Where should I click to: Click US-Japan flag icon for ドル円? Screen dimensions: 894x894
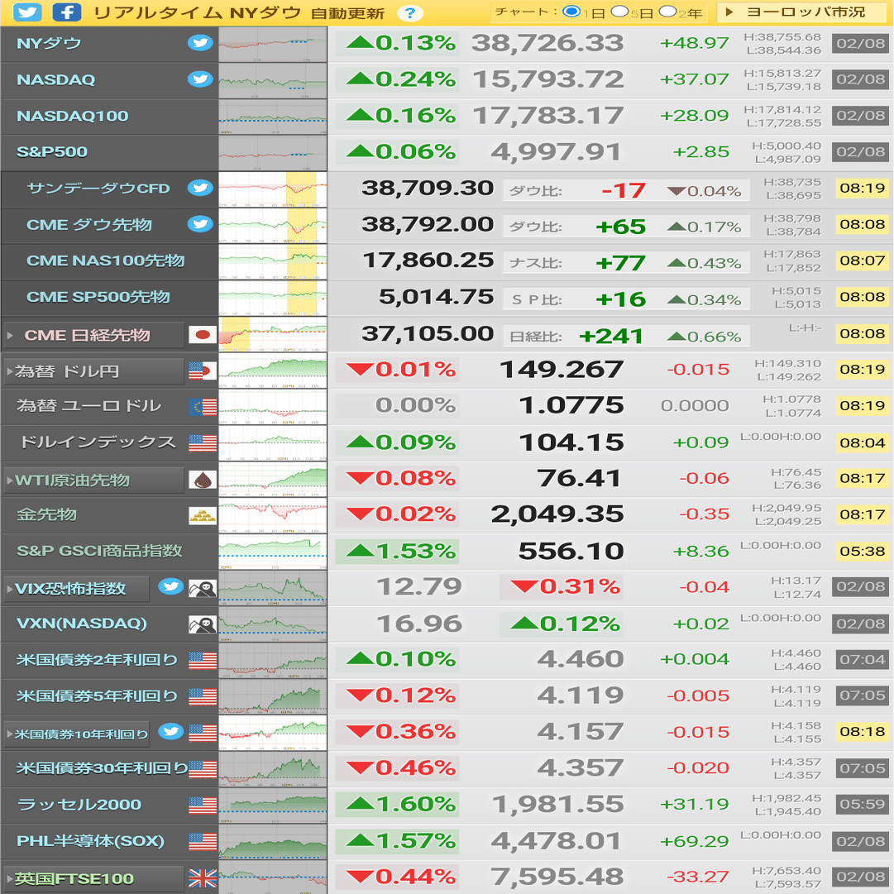tap(203, 371)
